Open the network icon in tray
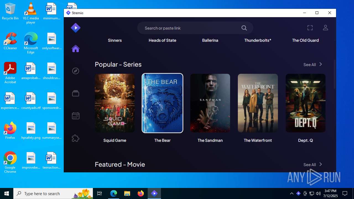Image resolution: width=354 pixels, height=199 pixels. pos(312,193)
